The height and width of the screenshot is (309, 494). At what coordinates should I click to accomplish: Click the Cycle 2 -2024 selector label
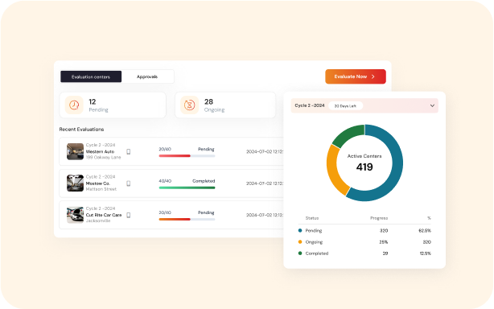[x=310, y=105]
